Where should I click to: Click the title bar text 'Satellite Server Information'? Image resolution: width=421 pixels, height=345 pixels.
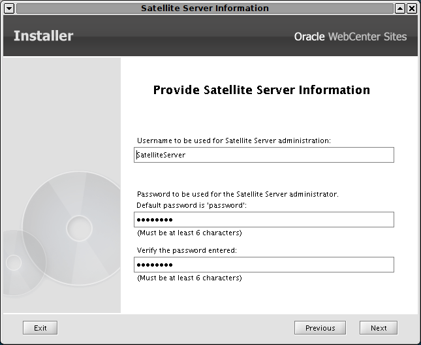click(x=205, y=8)
